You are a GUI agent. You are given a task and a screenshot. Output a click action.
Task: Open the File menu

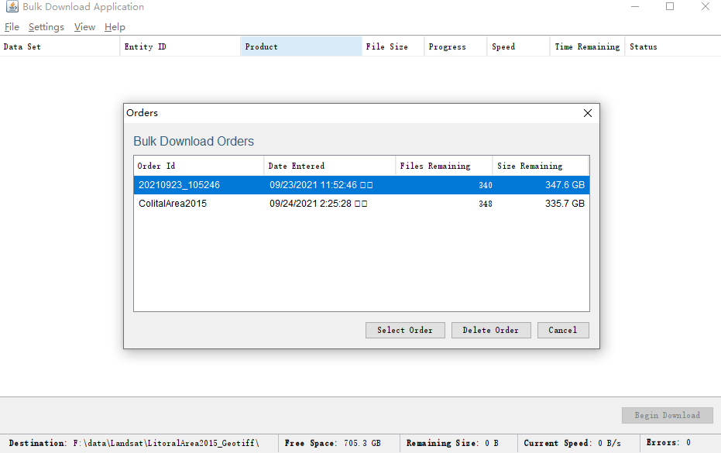pos(12,27)
